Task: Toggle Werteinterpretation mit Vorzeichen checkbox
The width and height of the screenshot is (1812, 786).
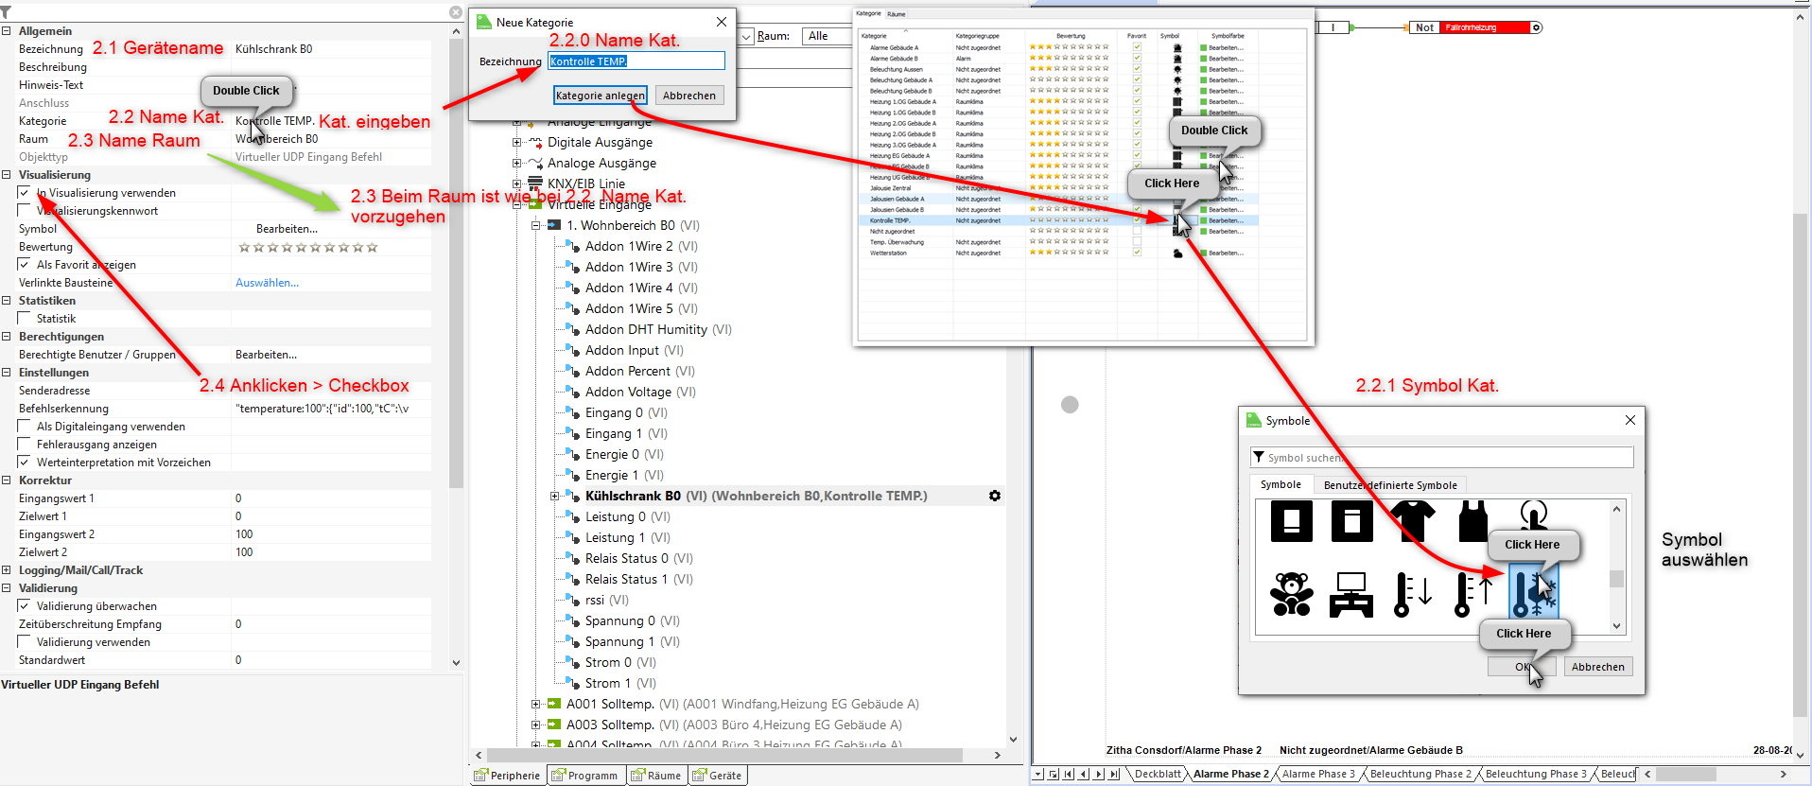Action: pos(25,463)
